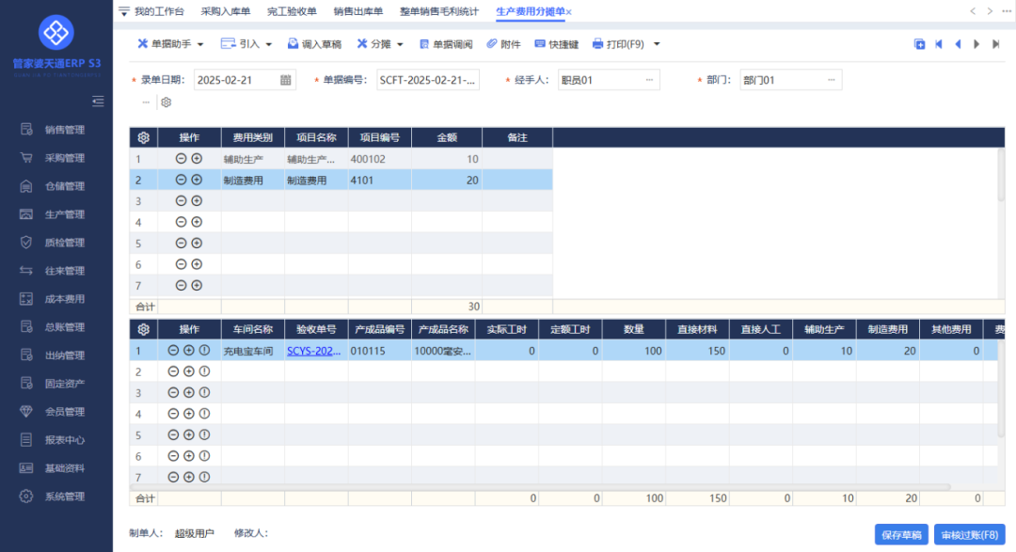Image resolution: width=1016 pixels, height=552 pixels.
Task: Click the 直接材料 column header
Action: click(x=697, y=329)
